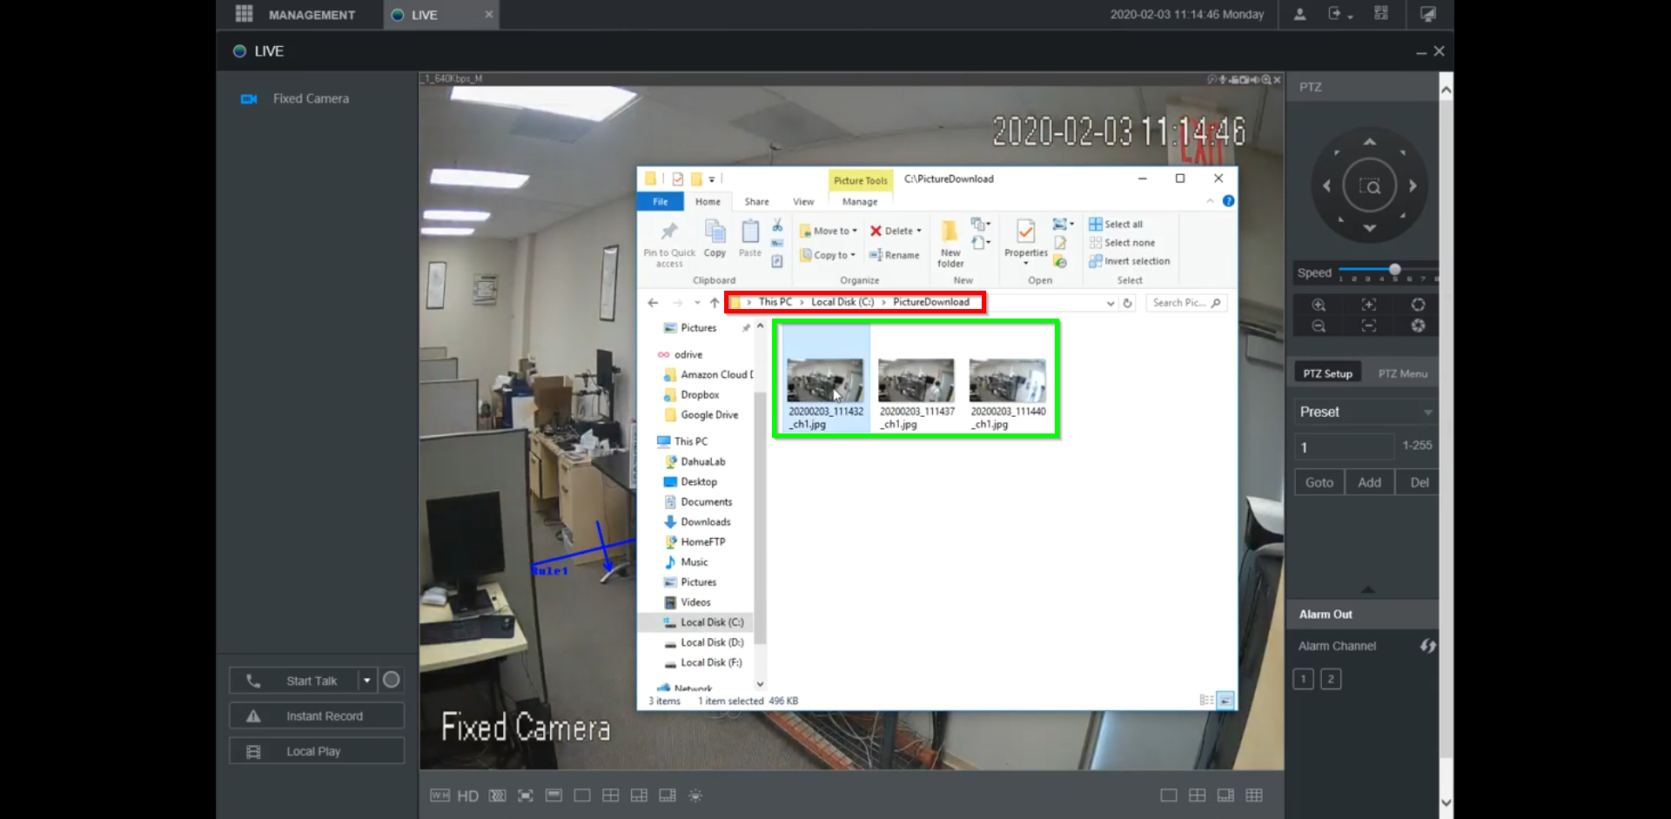This screenshot has width=1671, height=819.
Task: Toggle the round button beside Start Talk
Action: [x=392, y=680]
